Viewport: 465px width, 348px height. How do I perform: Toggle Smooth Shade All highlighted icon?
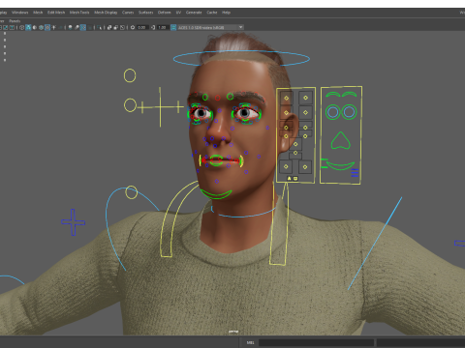(28, 27)
